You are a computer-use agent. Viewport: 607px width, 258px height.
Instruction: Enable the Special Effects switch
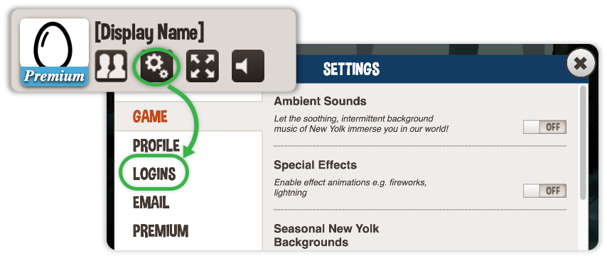(x=544, y=191)
